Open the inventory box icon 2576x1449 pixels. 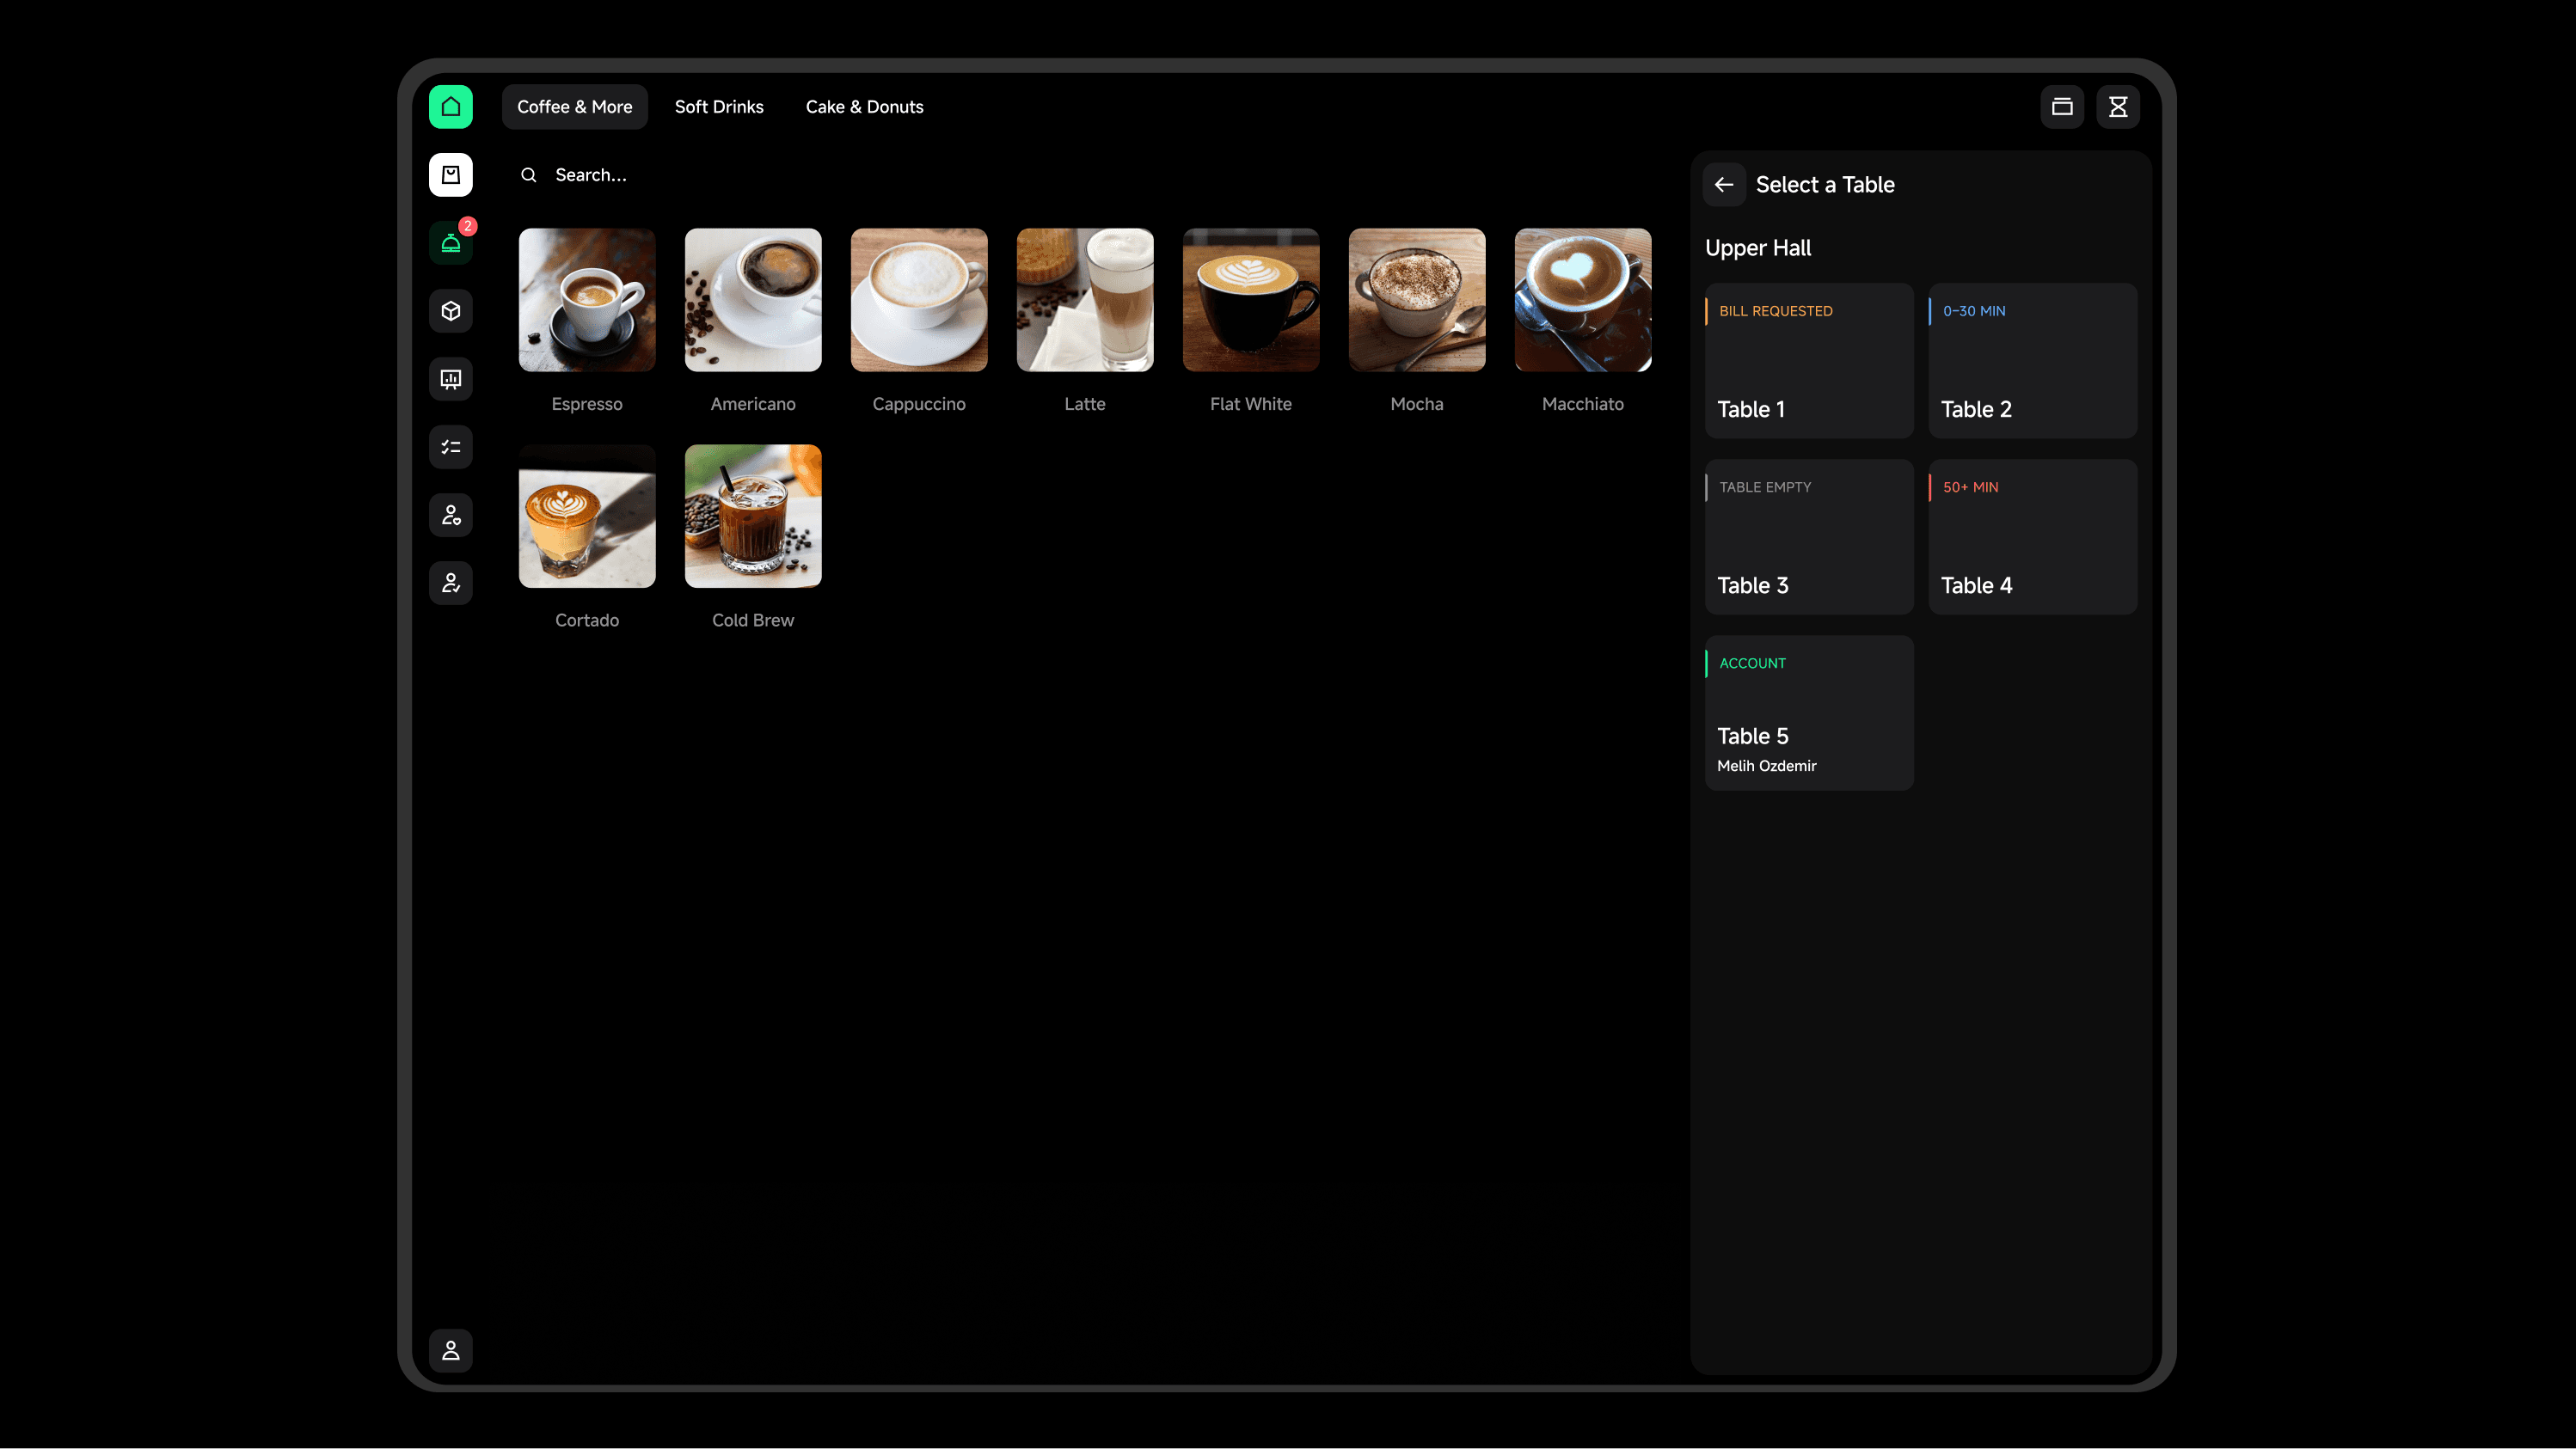[451, 311]
